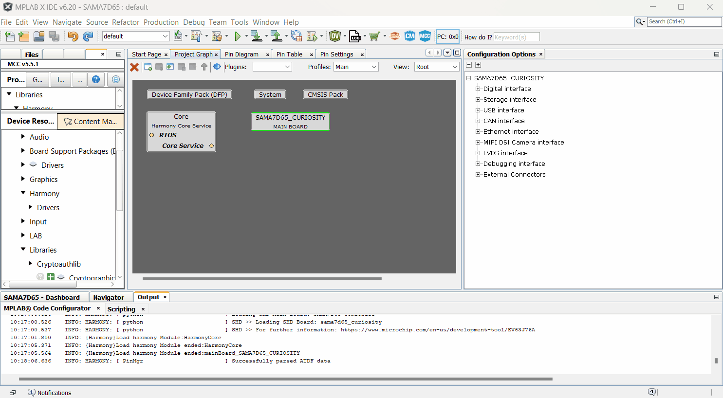Open the Content Manager button

pyautogui.click(x=91, y=121)
